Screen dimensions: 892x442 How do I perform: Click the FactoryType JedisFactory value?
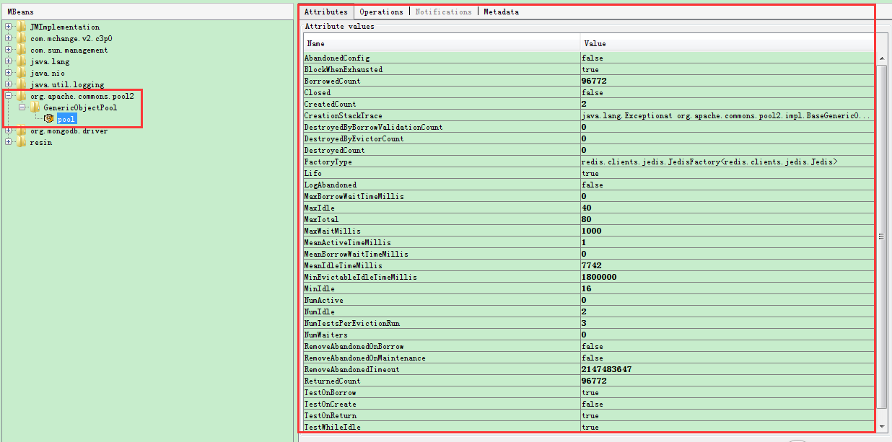709,162
